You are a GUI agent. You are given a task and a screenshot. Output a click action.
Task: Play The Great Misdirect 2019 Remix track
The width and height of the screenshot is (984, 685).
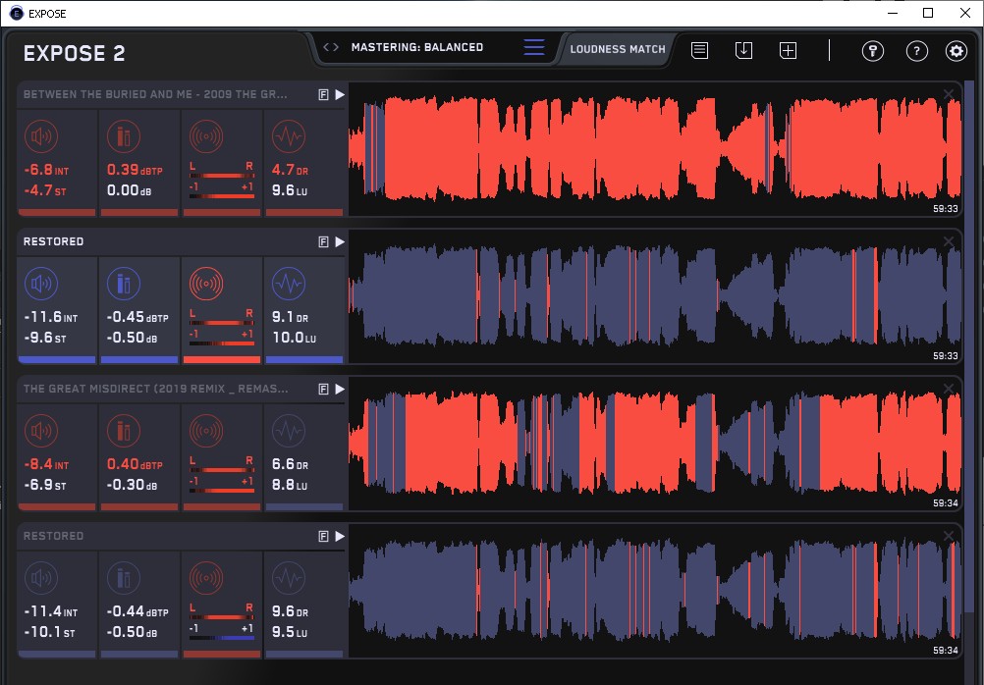point(340,389)
